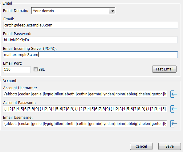This screenshot has width=183, height=152.
Task: Click the Email Incoming Server (POP3) label
Action: [x=30, y=49]
